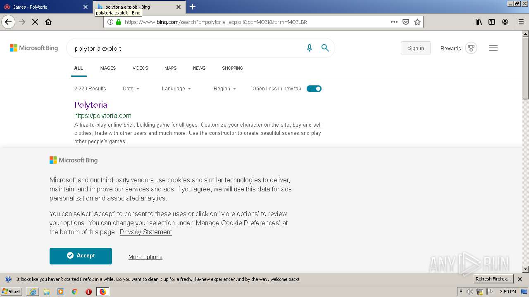Viewport: 529px width, 297px height.
Task: Click the Sign in button
Action: (415, 48)
